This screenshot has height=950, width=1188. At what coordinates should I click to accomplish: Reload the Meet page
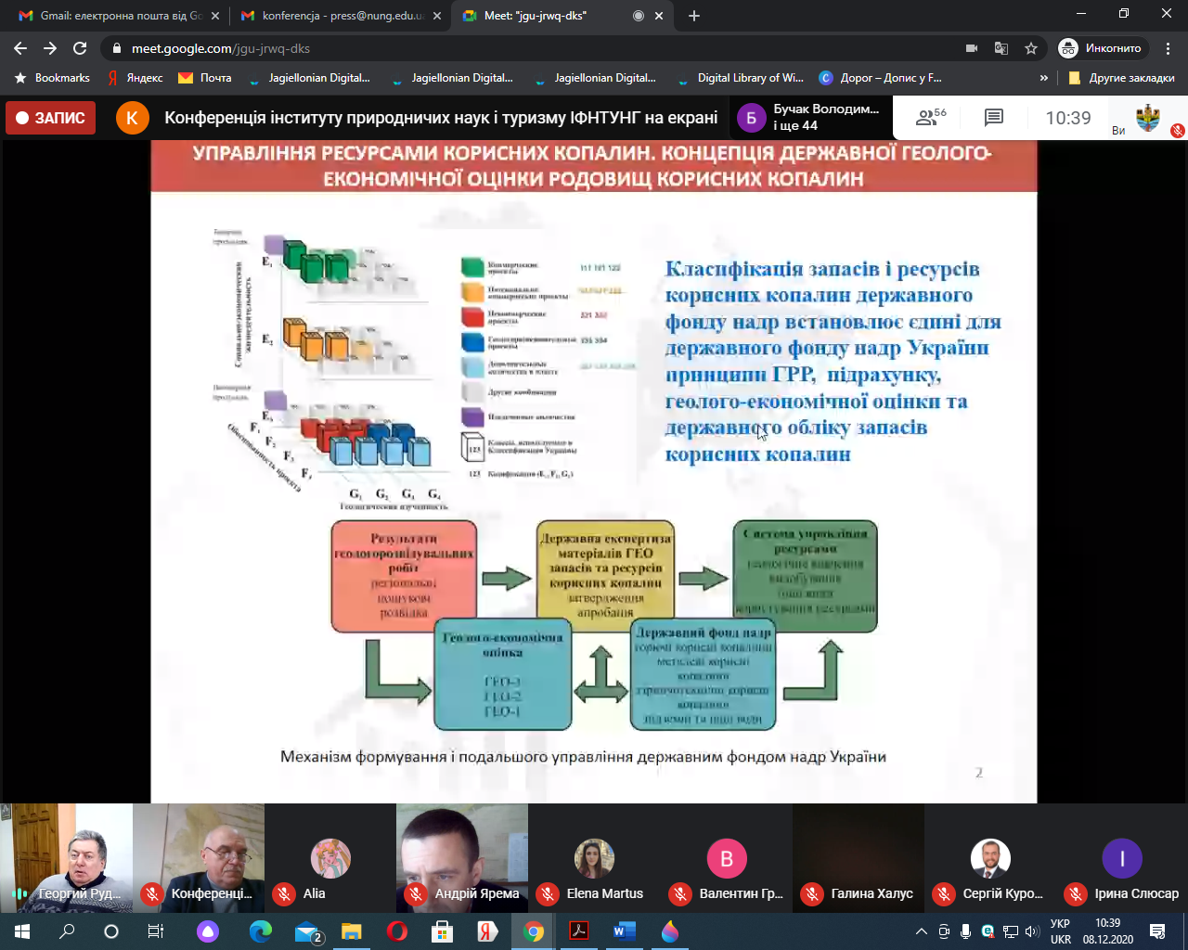(x=80, y=48)
